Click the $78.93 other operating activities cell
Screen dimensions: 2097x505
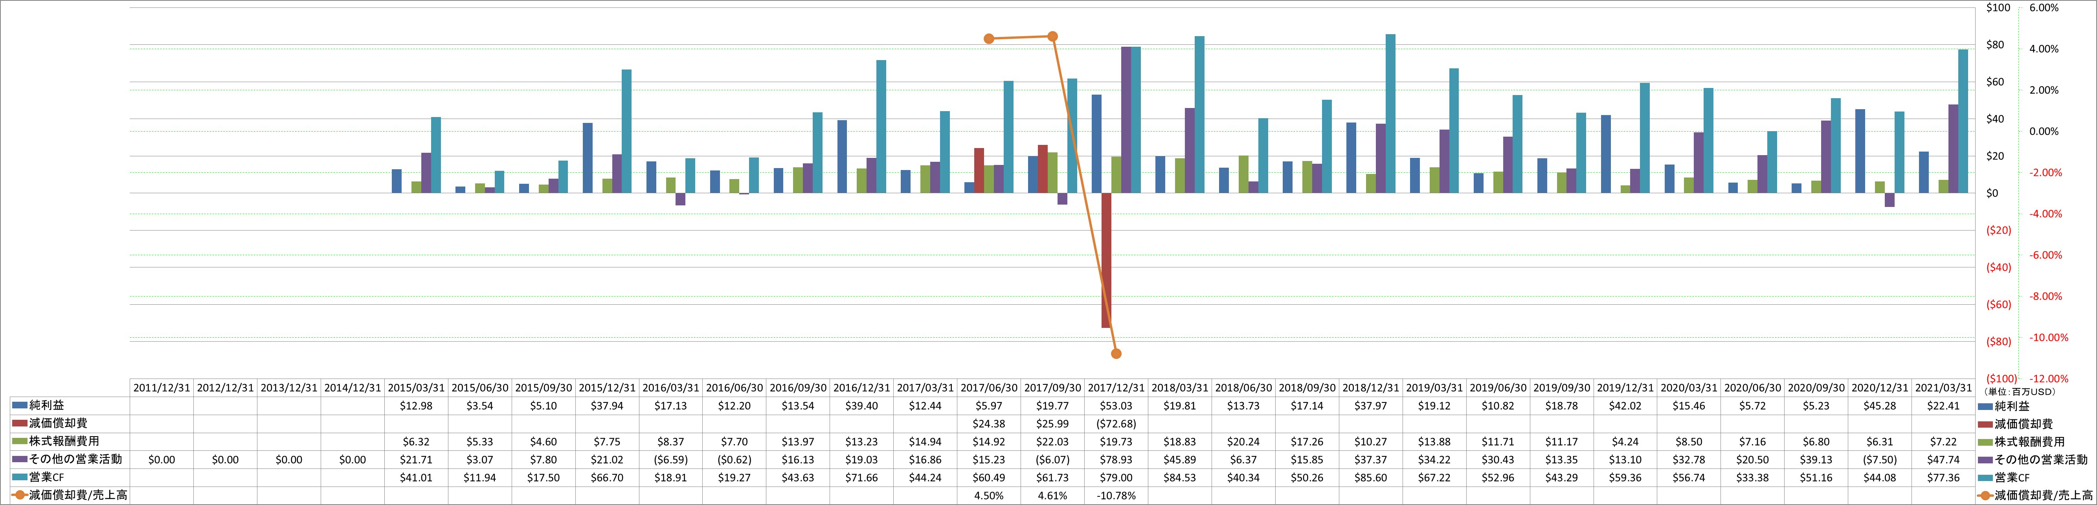[1116, 459]
